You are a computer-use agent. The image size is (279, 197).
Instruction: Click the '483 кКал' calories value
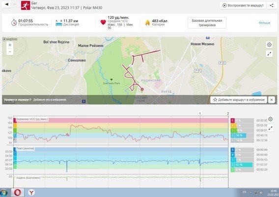pos(160,21)
